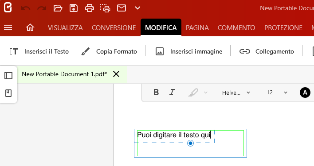Click the Open file folder icon
Viewport: 314px width, 166px height.
(58, 8)
